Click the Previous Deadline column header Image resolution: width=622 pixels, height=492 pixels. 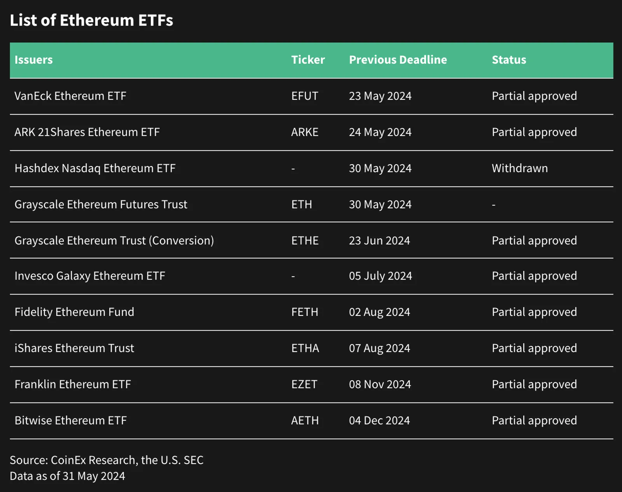click(398, 60)
